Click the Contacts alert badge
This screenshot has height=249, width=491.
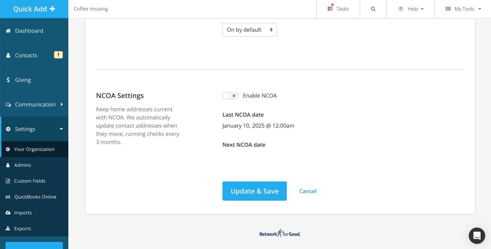[58, 55]
